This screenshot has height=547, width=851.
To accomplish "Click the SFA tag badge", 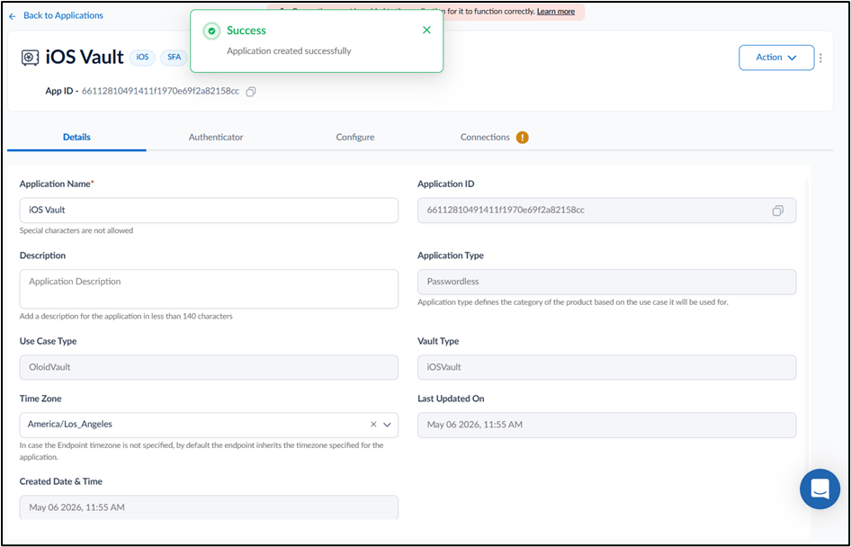I will 174,58.
